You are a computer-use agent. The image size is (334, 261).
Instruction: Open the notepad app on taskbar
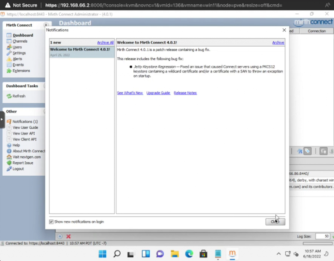(218, 254)
